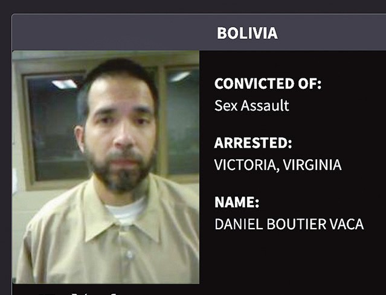Viewport: 386px width, 295px height.
Task: Select the "Sex Assault" conviction text
Action: (x=251, y=106)
